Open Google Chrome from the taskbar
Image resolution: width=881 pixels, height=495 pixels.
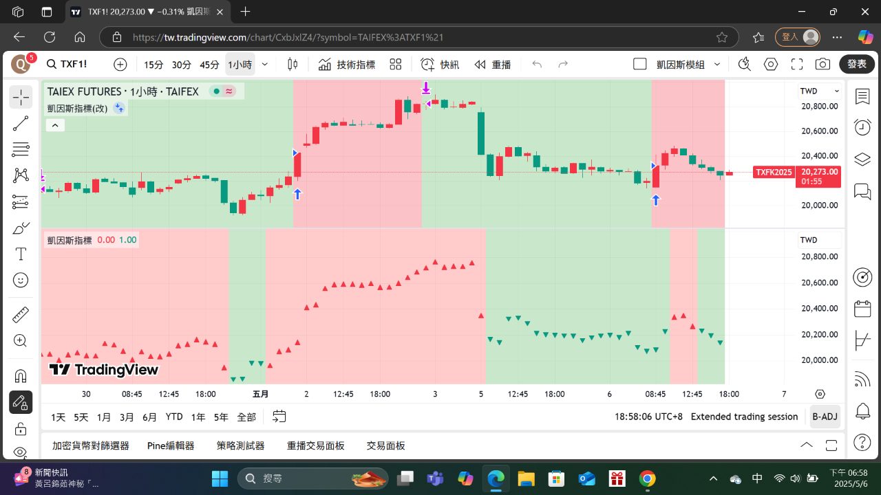point(646,478)
